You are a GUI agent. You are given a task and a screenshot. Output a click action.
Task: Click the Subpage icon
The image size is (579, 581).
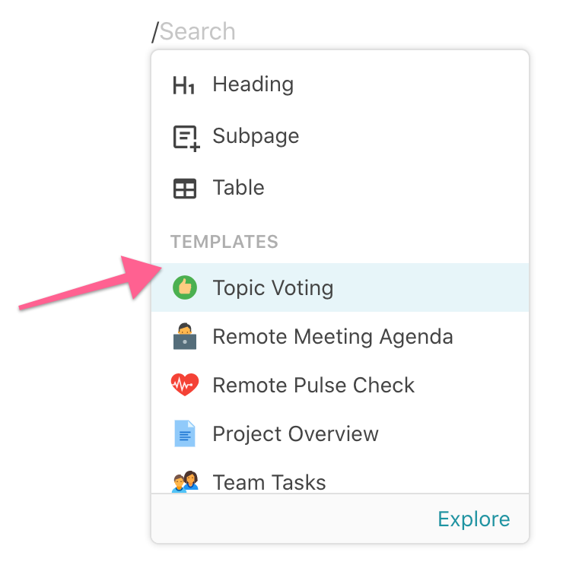point(185,137)
